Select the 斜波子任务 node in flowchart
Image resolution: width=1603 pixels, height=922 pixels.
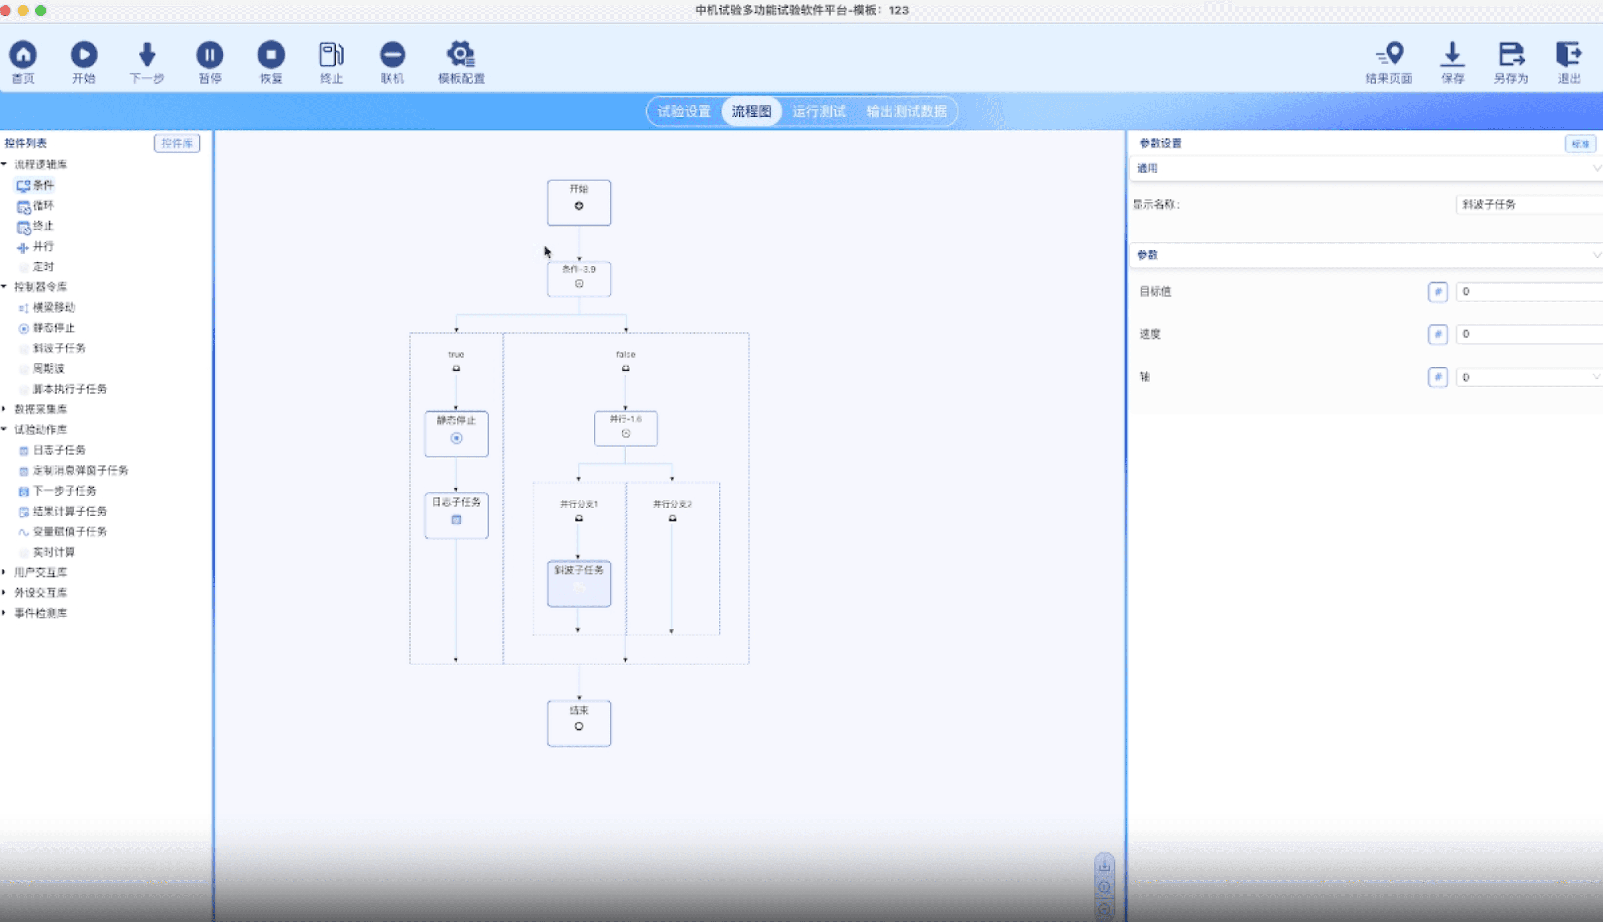coord(579,583)
